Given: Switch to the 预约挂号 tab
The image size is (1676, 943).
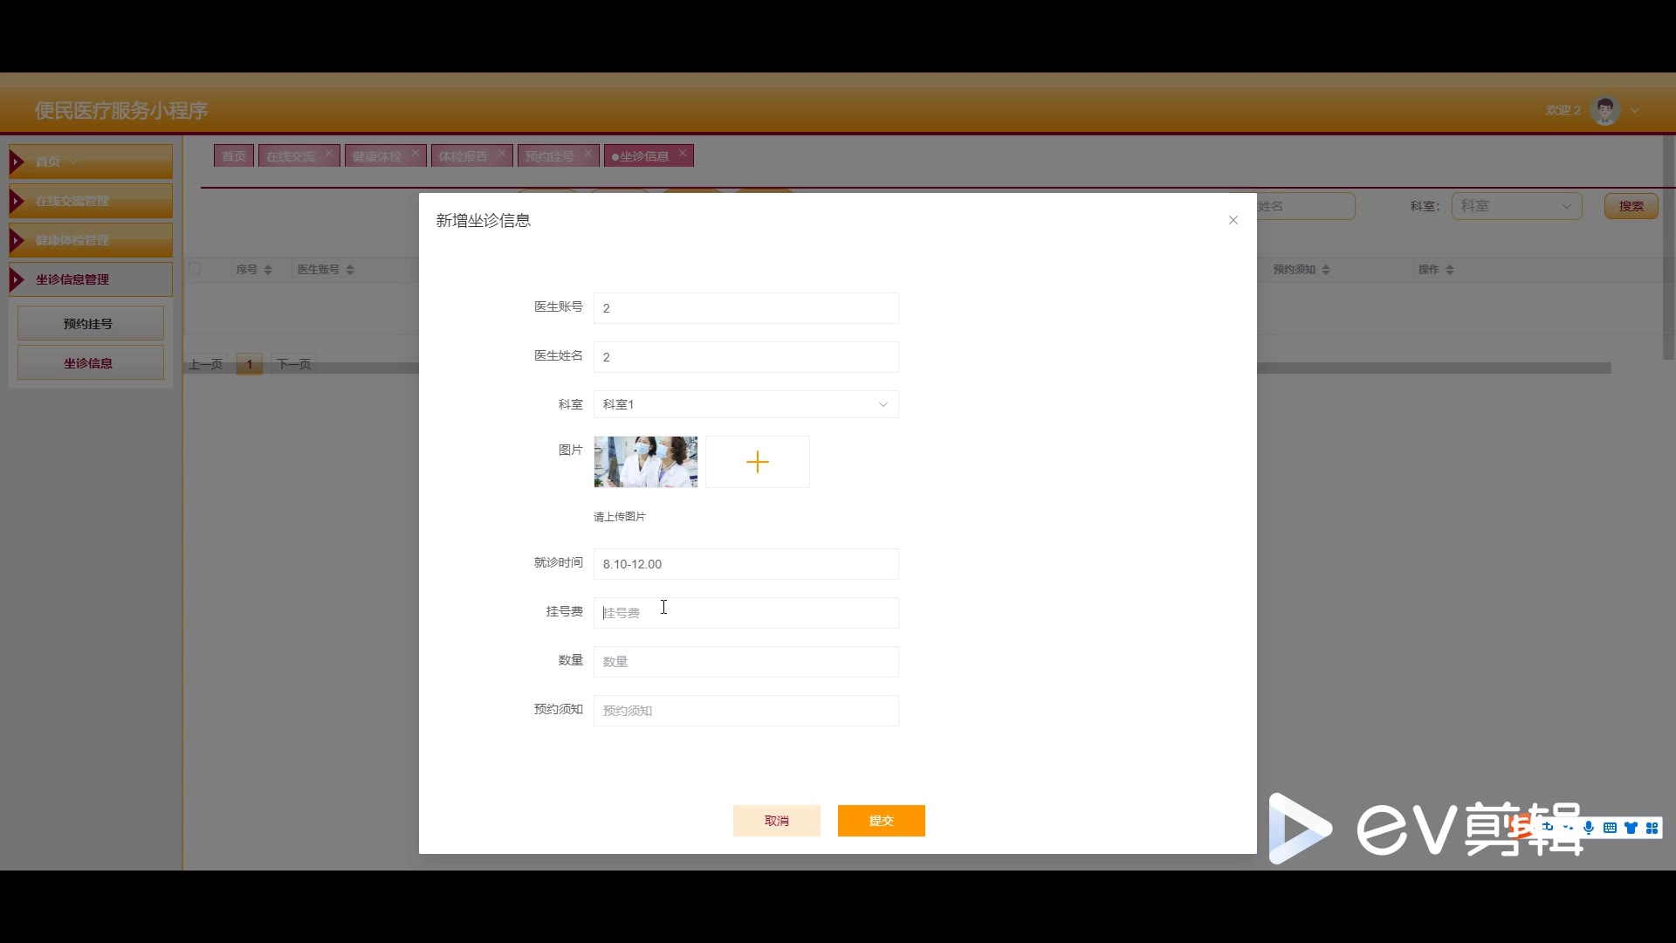Looking at the screenshot, I should [549, 156].
